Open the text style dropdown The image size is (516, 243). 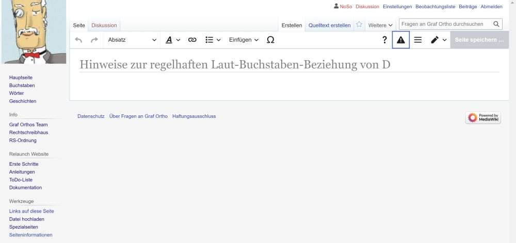173,40
